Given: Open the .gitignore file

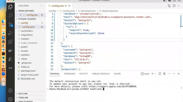Looking at the screenshot, I should 26,63.
